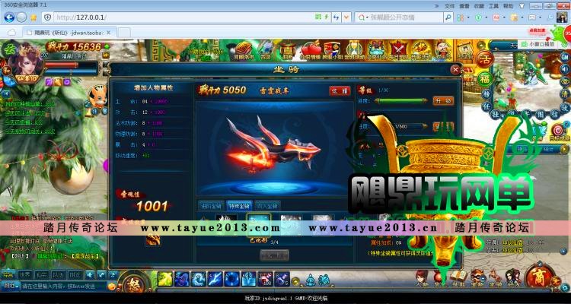Click the round 清 button by minimap
This screenshot has height=304, width=571.
[x=564, y=93]
